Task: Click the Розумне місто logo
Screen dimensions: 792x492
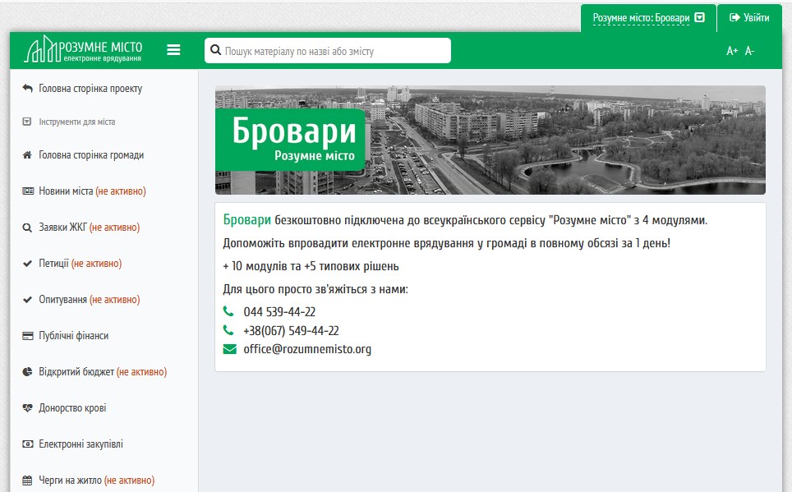Action: [x=83, y=49]
